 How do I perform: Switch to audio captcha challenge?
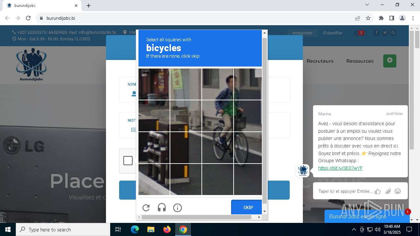point(162,207)
